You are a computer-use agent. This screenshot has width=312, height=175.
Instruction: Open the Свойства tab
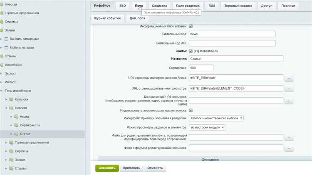tap(159, 6)
